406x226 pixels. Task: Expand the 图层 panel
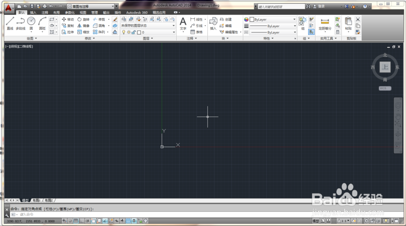(148, 38)
